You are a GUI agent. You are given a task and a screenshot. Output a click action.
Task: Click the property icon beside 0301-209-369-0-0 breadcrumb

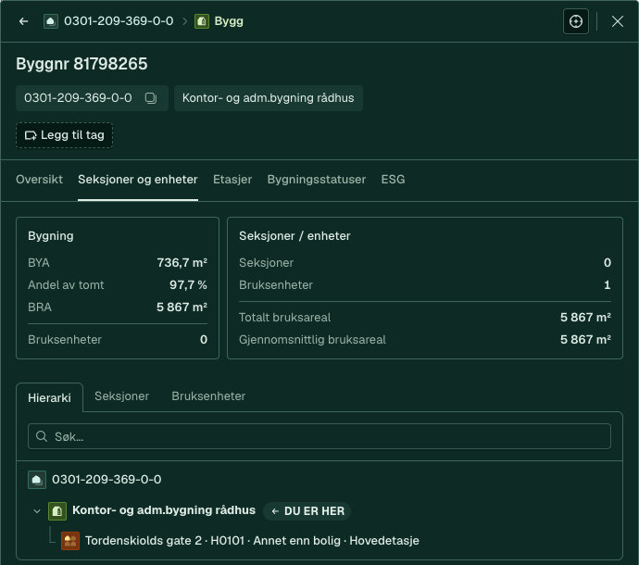coord(51,21)
